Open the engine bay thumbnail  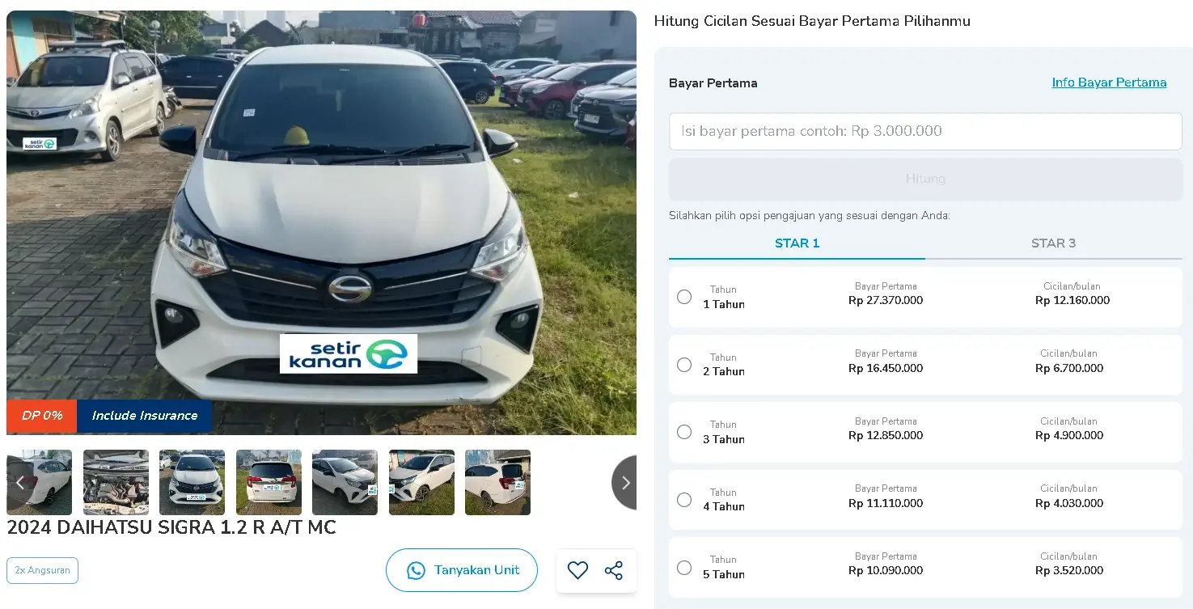pyautogui.click(x=116, y=483)
